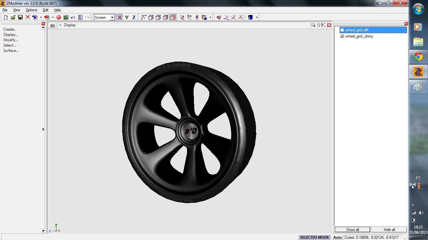Click the Undo arrow icon
This screenshot has height=240, width=428.
pyautogui.click(x=73, y=17)
